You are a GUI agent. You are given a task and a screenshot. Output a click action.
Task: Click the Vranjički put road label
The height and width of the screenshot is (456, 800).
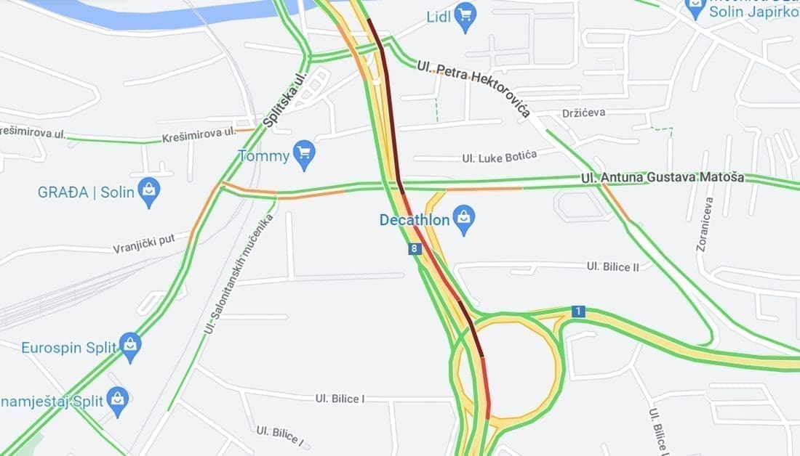tap(144, 243)
